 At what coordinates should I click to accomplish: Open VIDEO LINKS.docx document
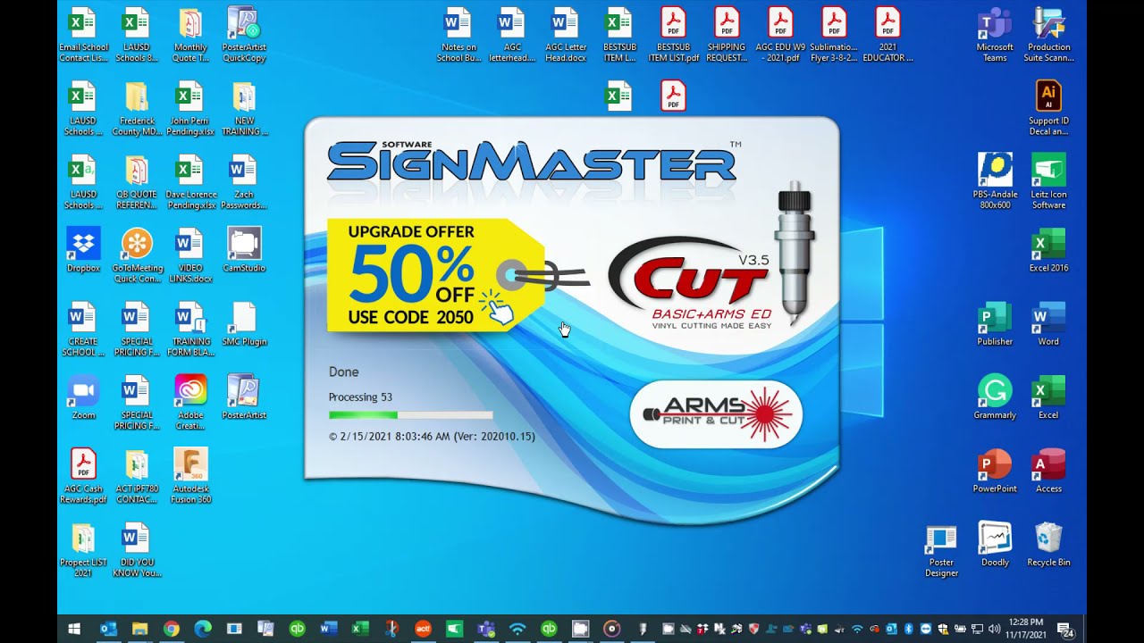click(x=190, y=256)
